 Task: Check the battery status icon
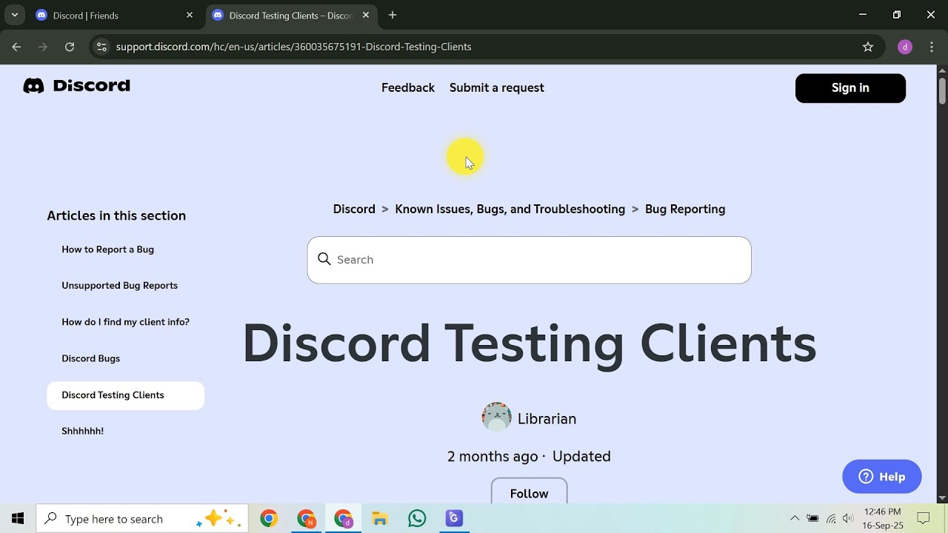pos(812,519)
